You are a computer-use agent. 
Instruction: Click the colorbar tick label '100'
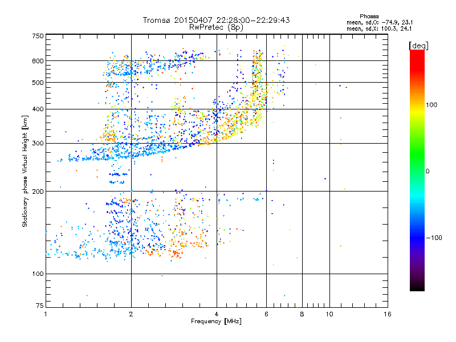coord(431,105)
